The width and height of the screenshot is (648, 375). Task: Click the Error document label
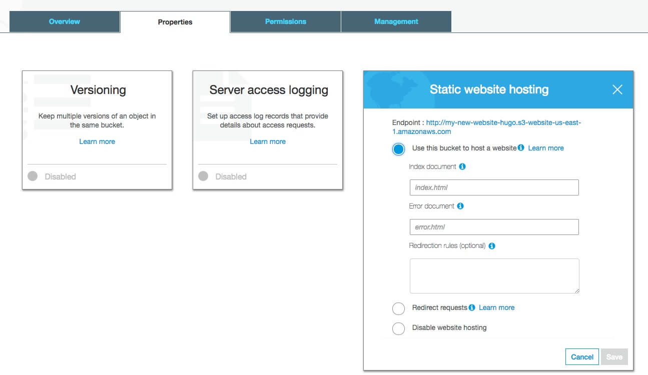pyautogui.click(x=432, y=206)
